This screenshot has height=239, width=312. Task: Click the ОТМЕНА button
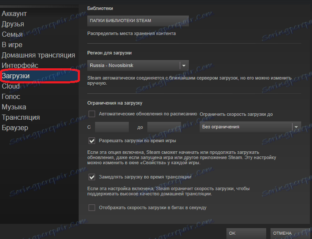pos(290,233)
